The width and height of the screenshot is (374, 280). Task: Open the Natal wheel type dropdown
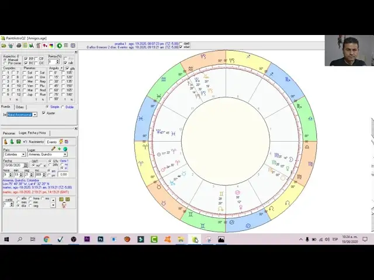point(35,115)
